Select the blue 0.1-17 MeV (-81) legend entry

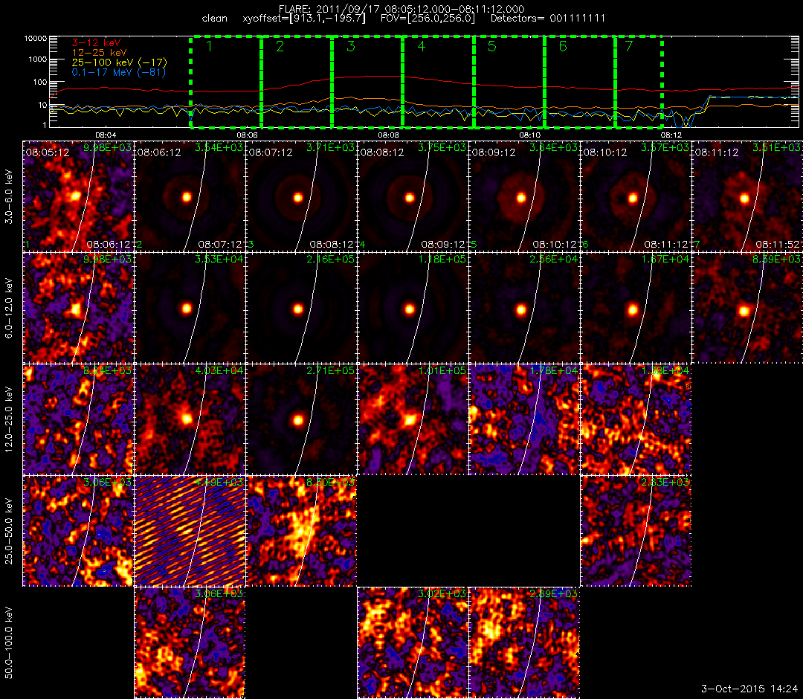click(119, 72)
